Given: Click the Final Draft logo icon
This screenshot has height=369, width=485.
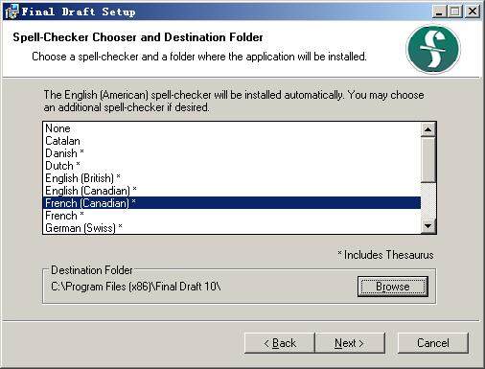Looking at the screenshot, I should click(433, 49).
